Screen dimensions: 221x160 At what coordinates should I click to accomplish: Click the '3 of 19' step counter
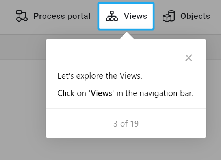coord(126,124)
